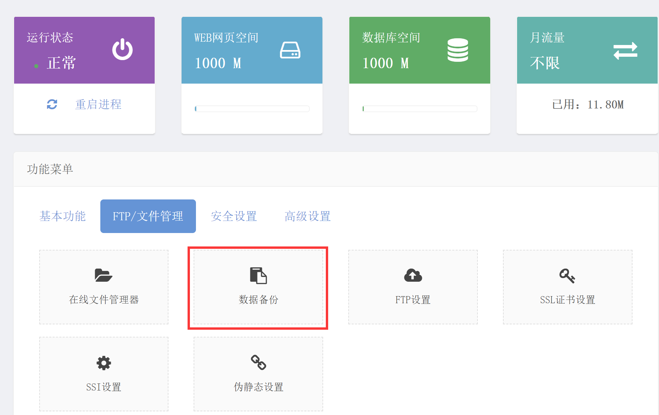Open the 数据备份 function
Viewport: 659px width, 415px height.
click(258, 287)
